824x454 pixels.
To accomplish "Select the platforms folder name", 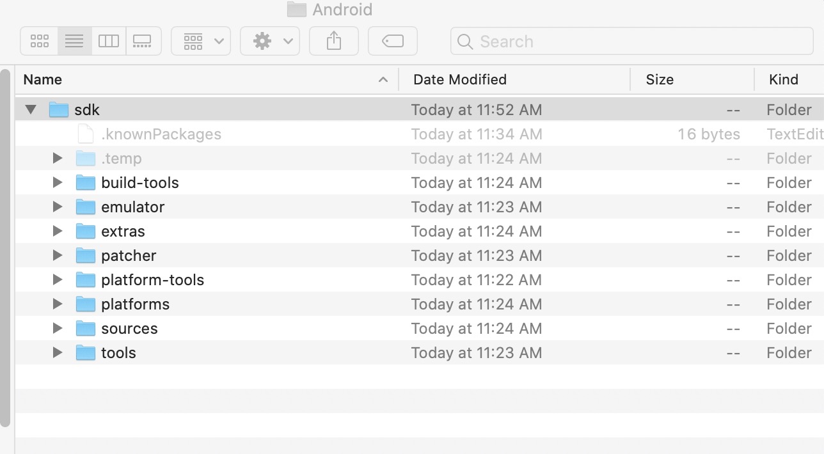I will (x=136, y=304).
